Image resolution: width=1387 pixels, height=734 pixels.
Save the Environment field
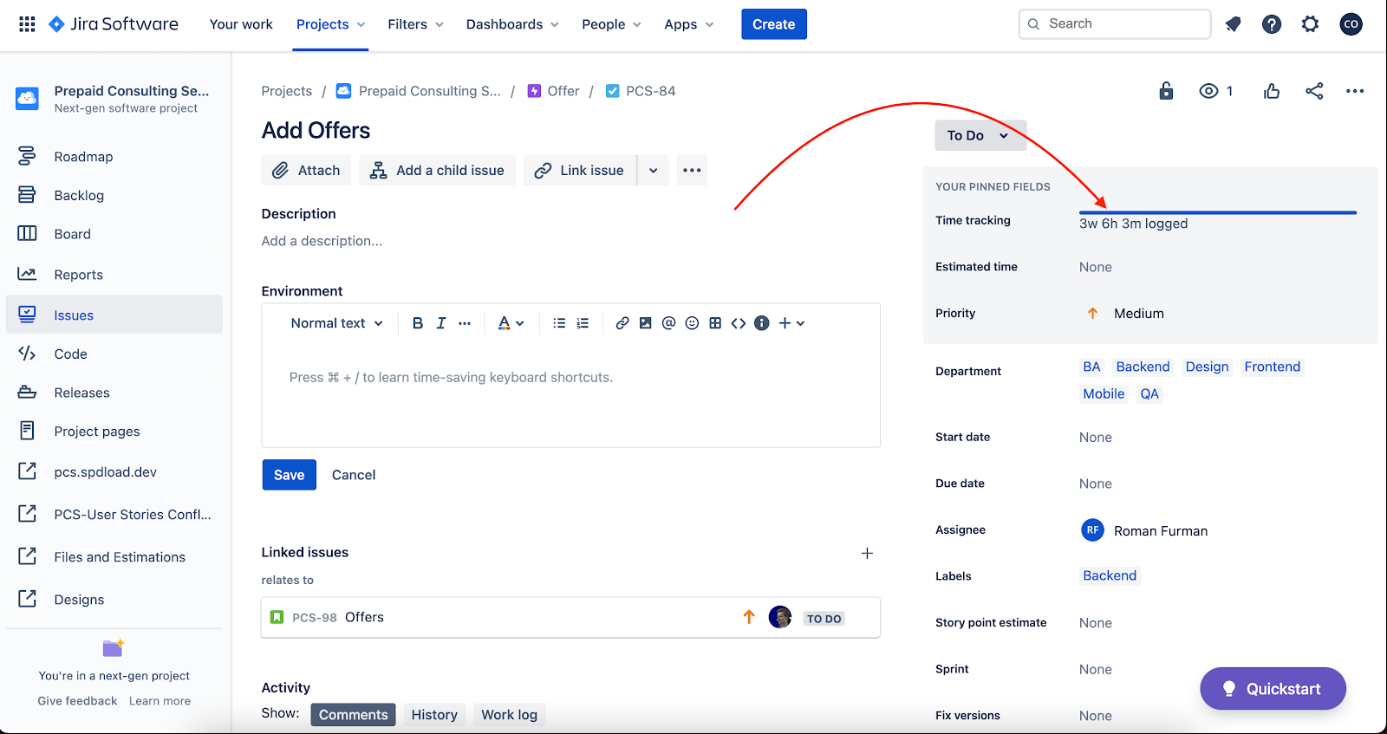click(x=290, y=475)
